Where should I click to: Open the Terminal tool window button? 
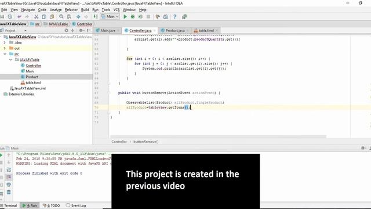[9, 206]
